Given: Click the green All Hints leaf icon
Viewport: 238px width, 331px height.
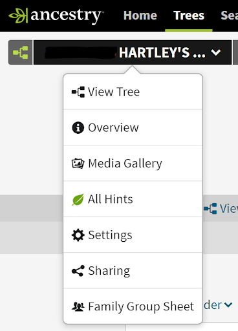Looking at the screenshot, I should pyautogui.click(x=78, y=199).
